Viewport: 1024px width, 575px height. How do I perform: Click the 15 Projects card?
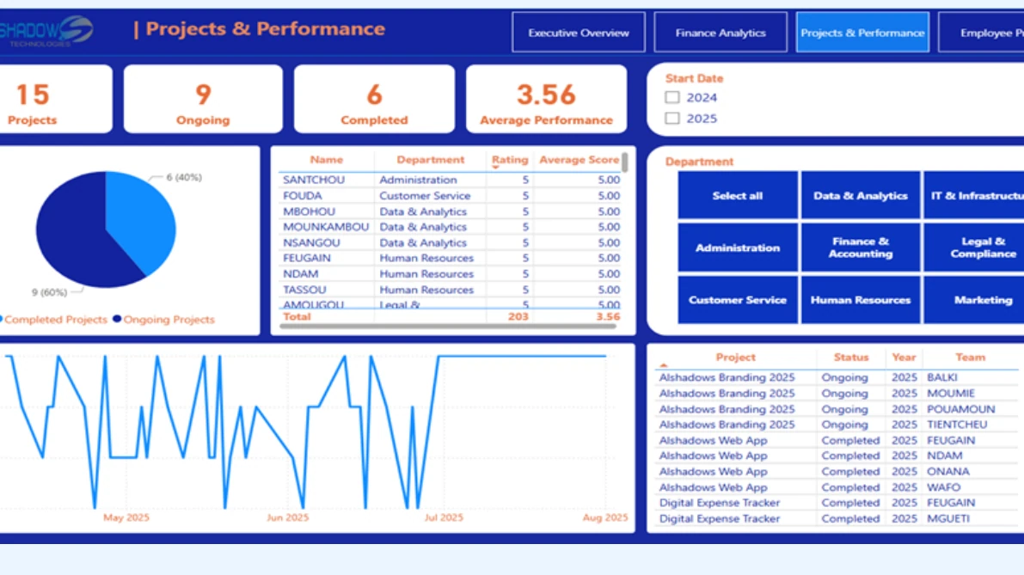(x=56, y=99)
